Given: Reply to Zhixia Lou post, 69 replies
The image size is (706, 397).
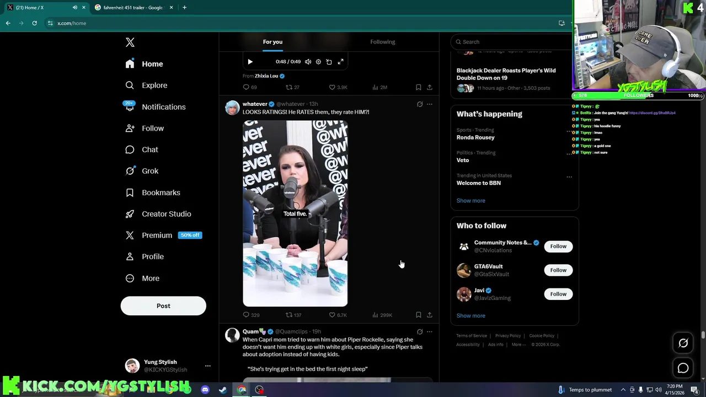Looking at the screenshot, I should point(250,87).
